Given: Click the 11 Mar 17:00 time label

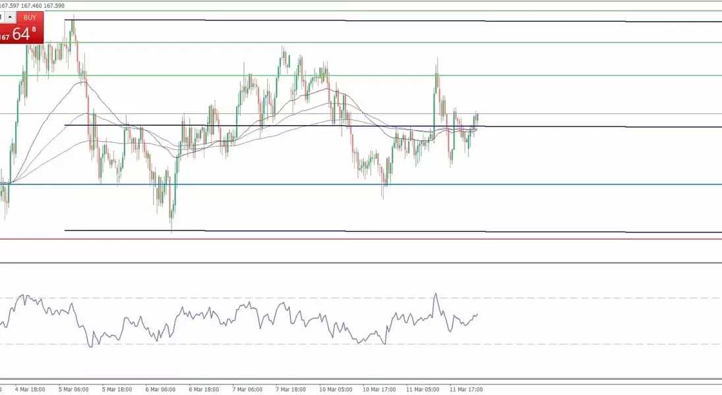Looking at the screenshot, I should pos(466,389).
